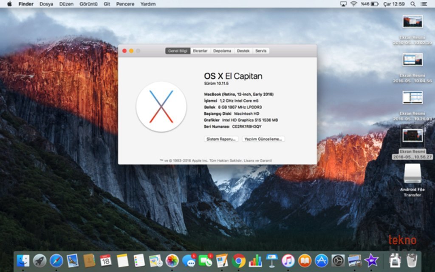The width and height of the screenshot is (435, 272).
Task: Open Maps icon in the Dock
Action: tap(155, 261)
